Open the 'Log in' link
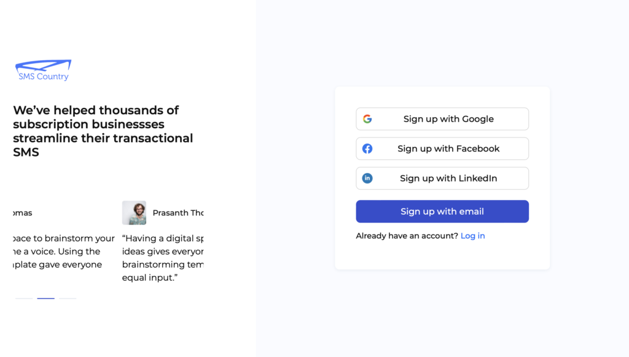The image size is (629, 357). point(472,236)
